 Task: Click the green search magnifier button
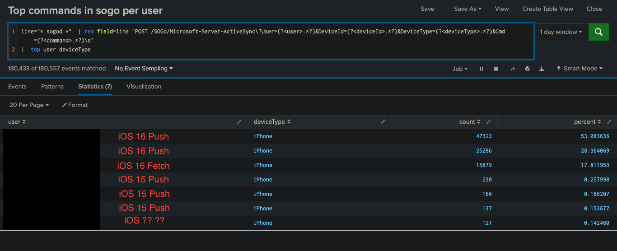coord(598,32)
